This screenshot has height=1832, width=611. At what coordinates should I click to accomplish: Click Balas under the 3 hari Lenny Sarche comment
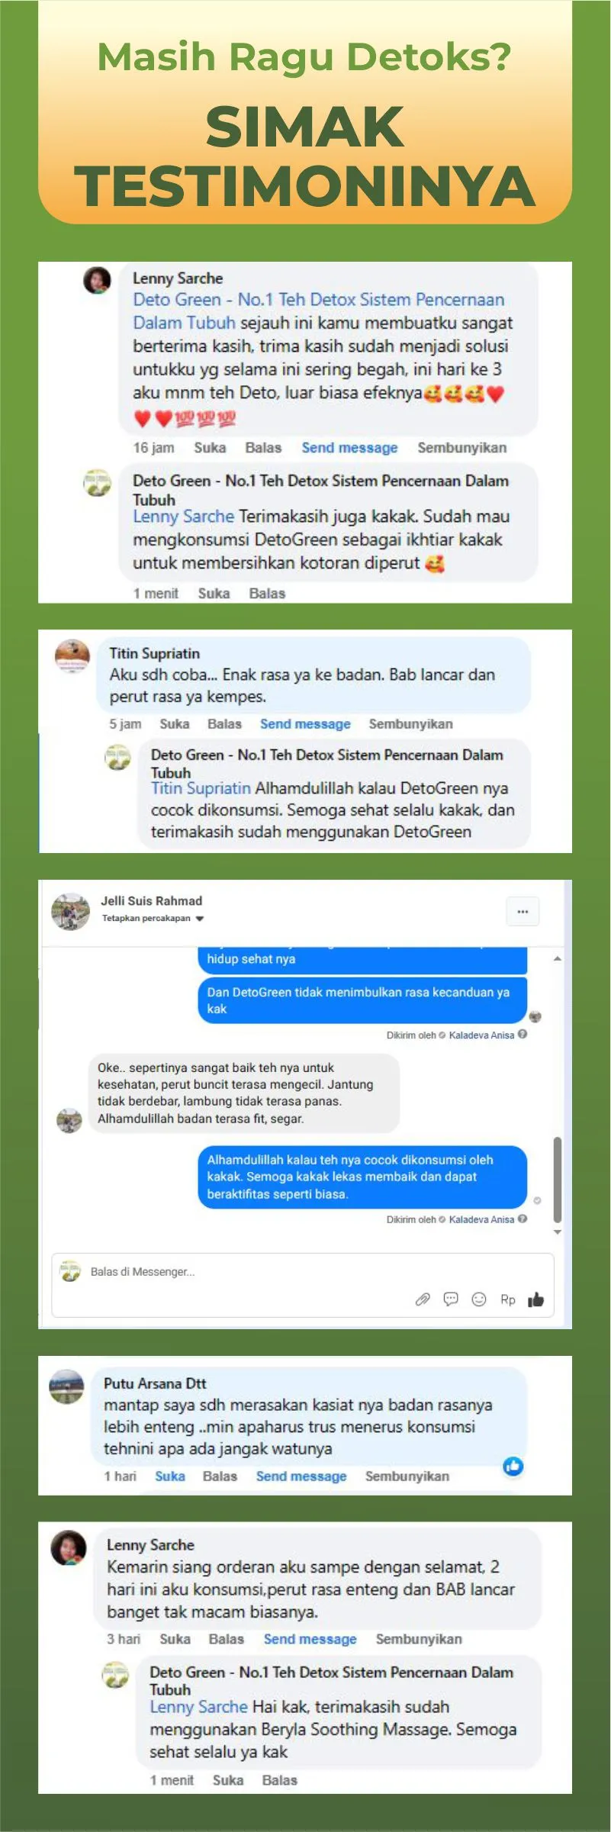227,1639
